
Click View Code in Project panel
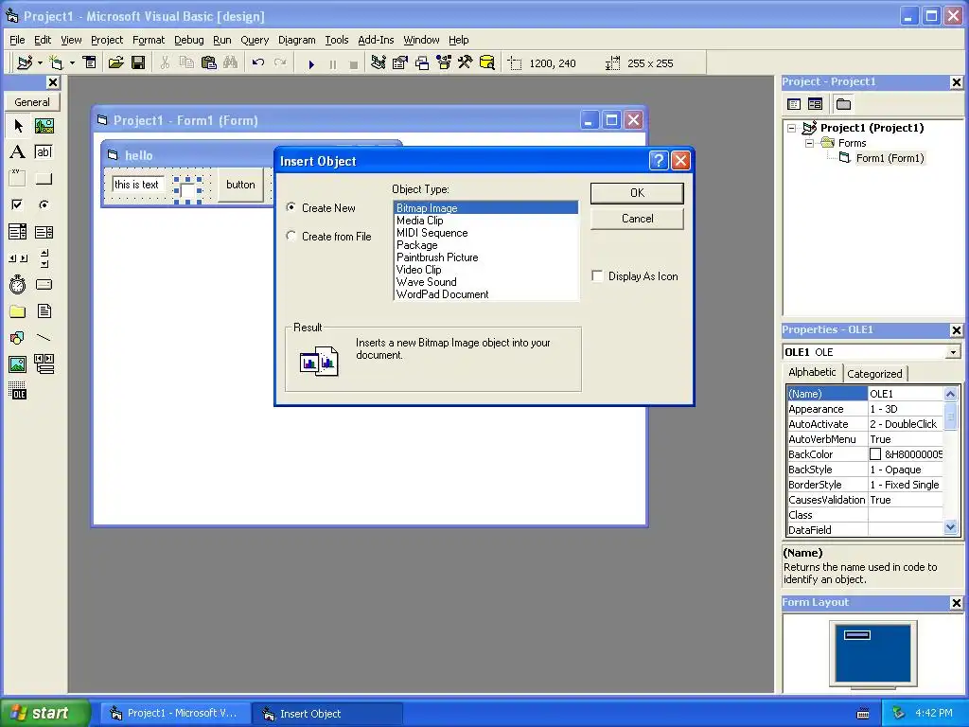pyautogui.click(x=794, y=104)
